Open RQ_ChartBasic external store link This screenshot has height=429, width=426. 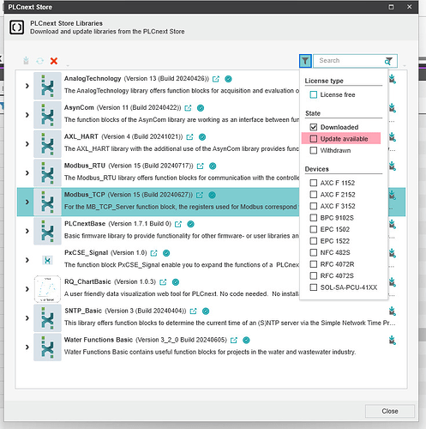(163, 282)
